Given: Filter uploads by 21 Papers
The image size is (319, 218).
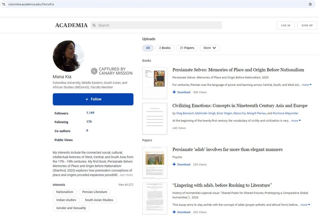Looking at the screenshot, I should click(x=187, y=48).
